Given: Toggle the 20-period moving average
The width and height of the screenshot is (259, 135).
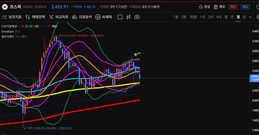Looking at the screenshot, I should tap(26, 26).
